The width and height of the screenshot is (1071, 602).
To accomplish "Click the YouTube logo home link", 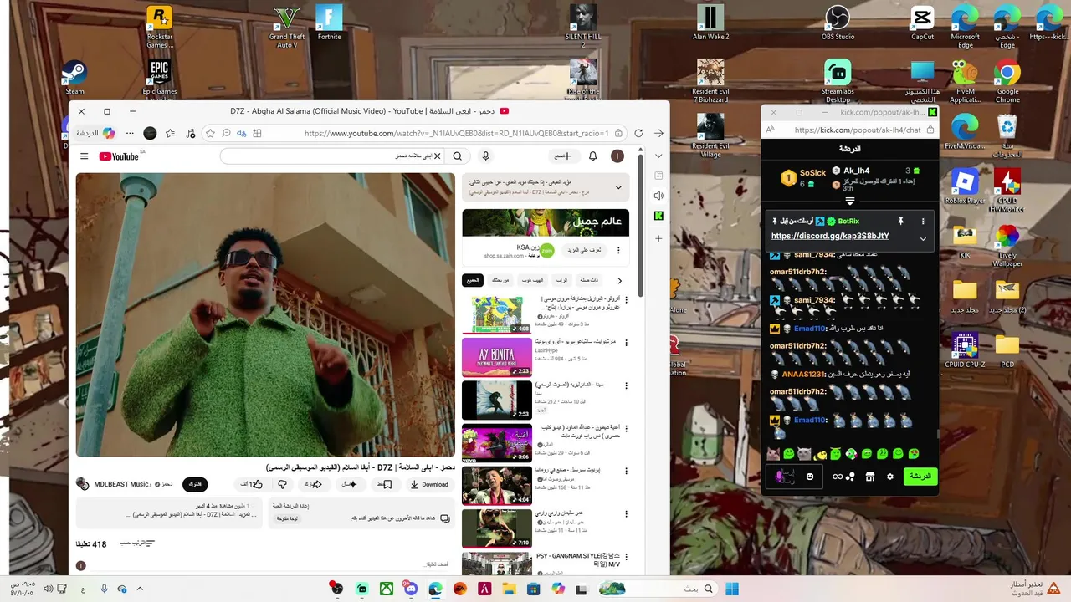I will [120, 156].
